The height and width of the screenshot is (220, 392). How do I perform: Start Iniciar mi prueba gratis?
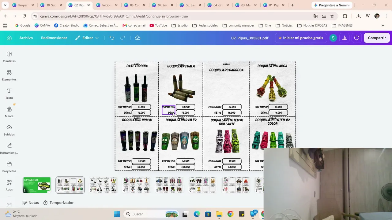pos(301,38)
